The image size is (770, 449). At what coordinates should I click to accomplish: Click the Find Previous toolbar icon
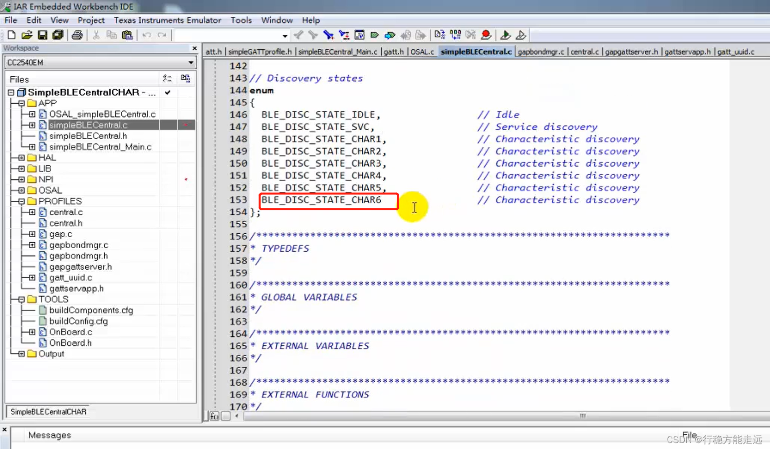point(298,35)
